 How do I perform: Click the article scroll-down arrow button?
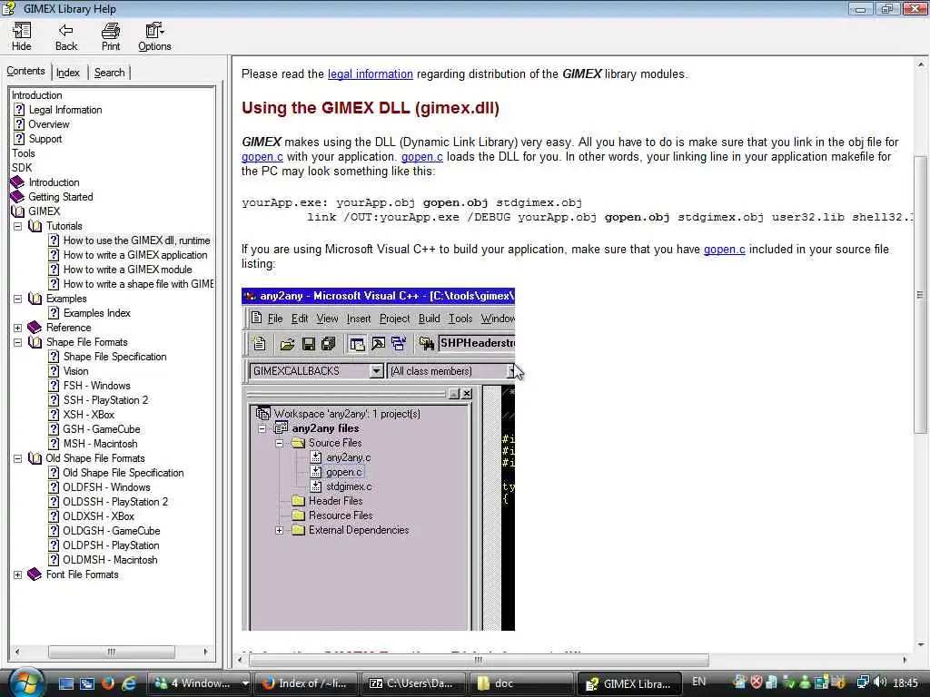pyautogui.click(x=921, y=645)
